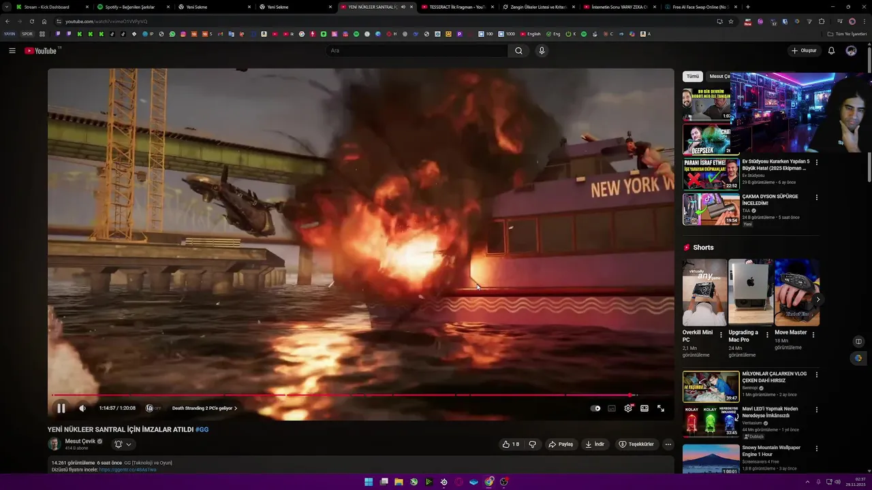Enter fullscreen video mode
Viewport: 872px width, 490px height.
point(661,408)
